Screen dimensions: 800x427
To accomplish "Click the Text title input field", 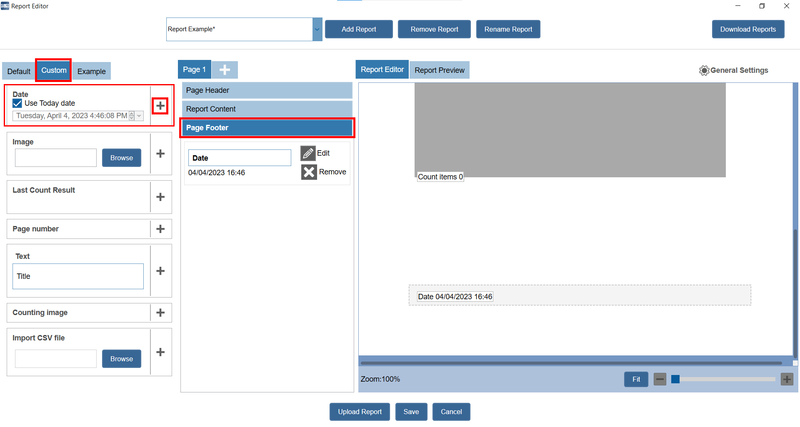I will tap(78, 276).
